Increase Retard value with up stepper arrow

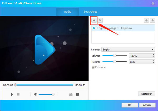[x=154, y=61]
